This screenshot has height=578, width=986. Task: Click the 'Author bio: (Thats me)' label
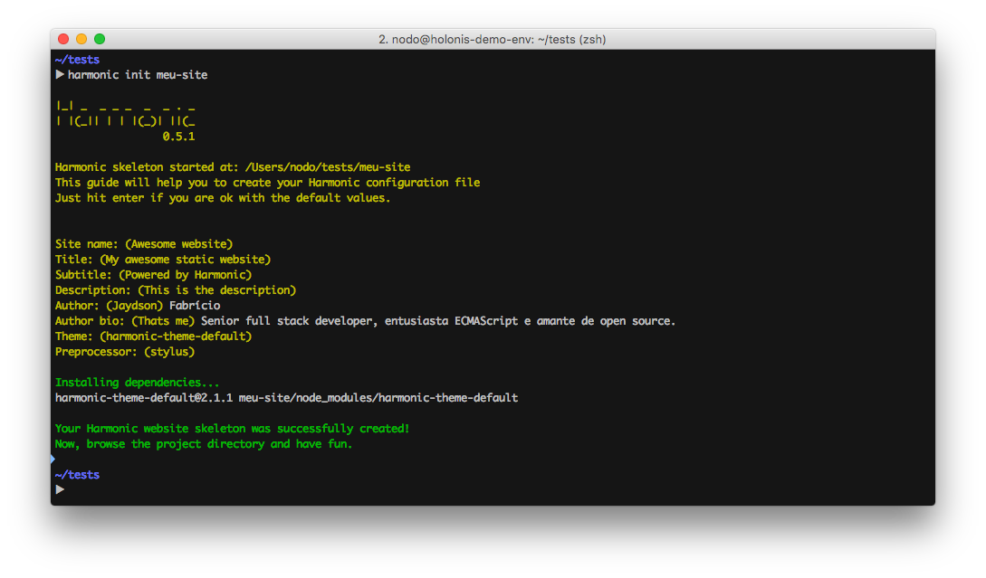click(x=125, y=321)
